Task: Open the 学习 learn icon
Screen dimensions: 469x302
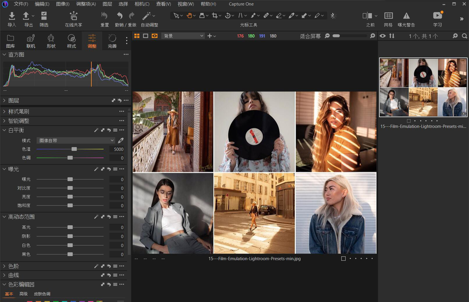Action: [x=437, y=16]
